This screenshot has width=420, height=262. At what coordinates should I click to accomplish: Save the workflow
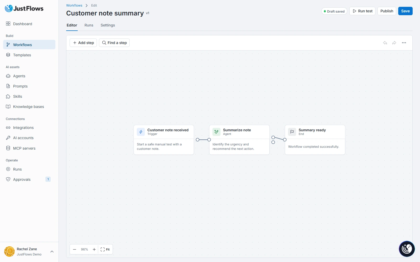[405, 11]
